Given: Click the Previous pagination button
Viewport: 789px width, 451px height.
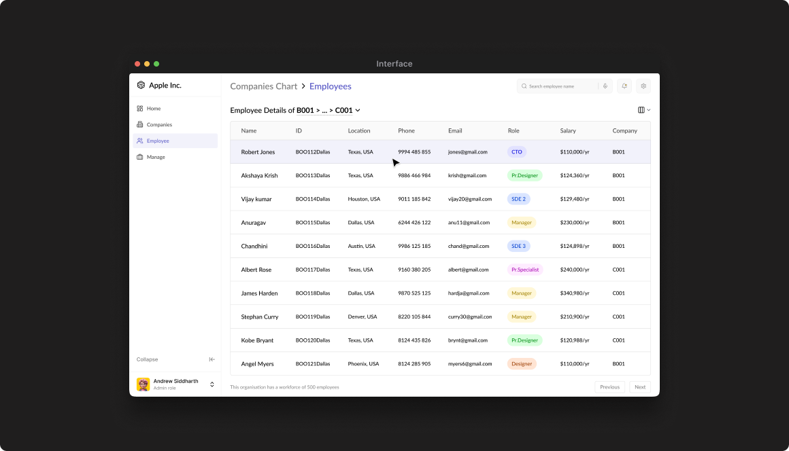Looking at the screenshot, I should point(609,387).
